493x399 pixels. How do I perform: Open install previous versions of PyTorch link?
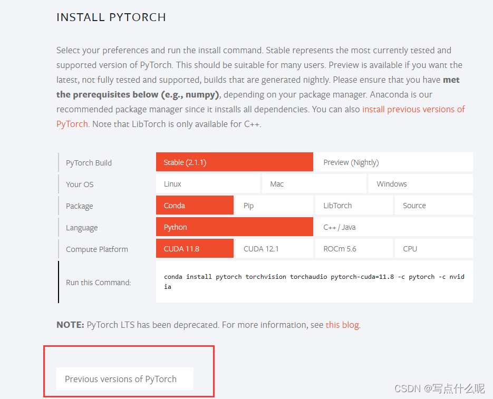point(413,109)
